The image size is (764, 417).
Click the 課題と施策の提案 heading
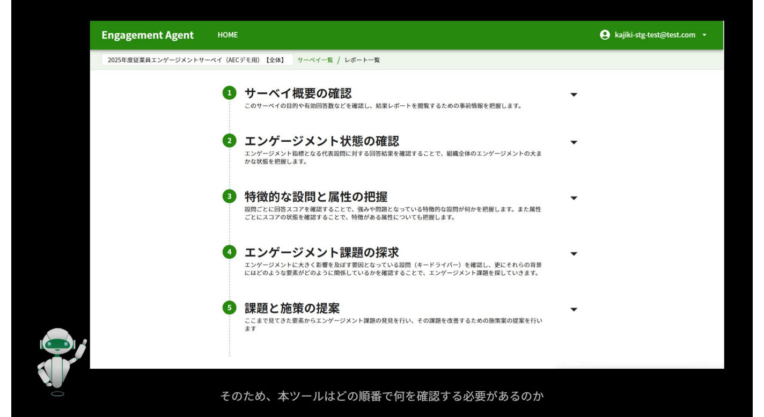tap(292, 309)
